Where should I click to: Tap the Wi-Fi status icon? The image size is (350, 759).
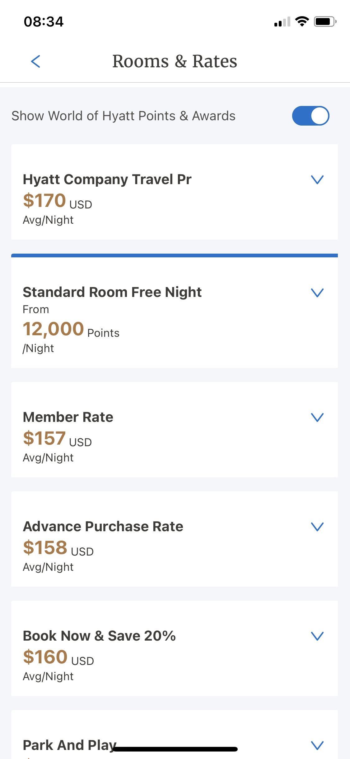point(301,21)
